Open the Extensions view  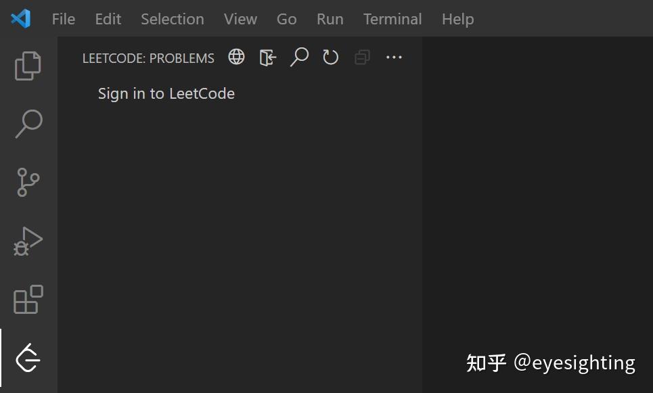click(x=27, y=300)
